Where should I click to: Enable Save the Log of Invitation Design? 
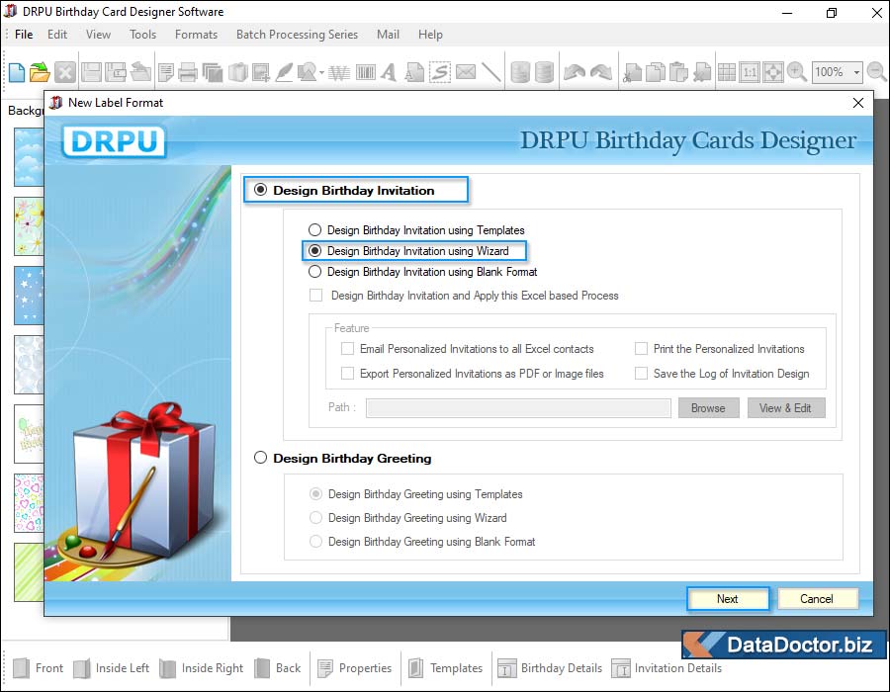tap(641, 374)
